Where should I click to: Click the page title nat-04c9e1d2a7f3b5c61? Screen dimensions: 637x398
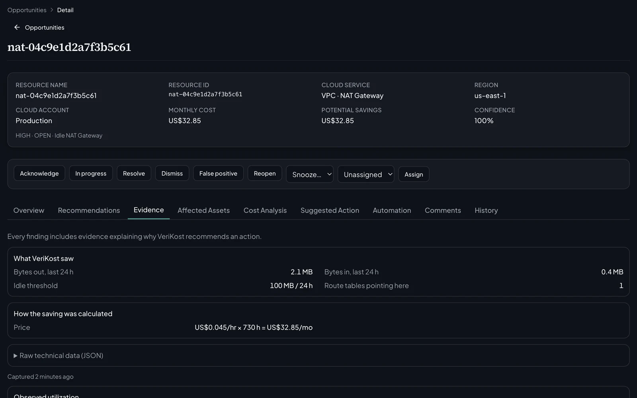pos(69,47)
